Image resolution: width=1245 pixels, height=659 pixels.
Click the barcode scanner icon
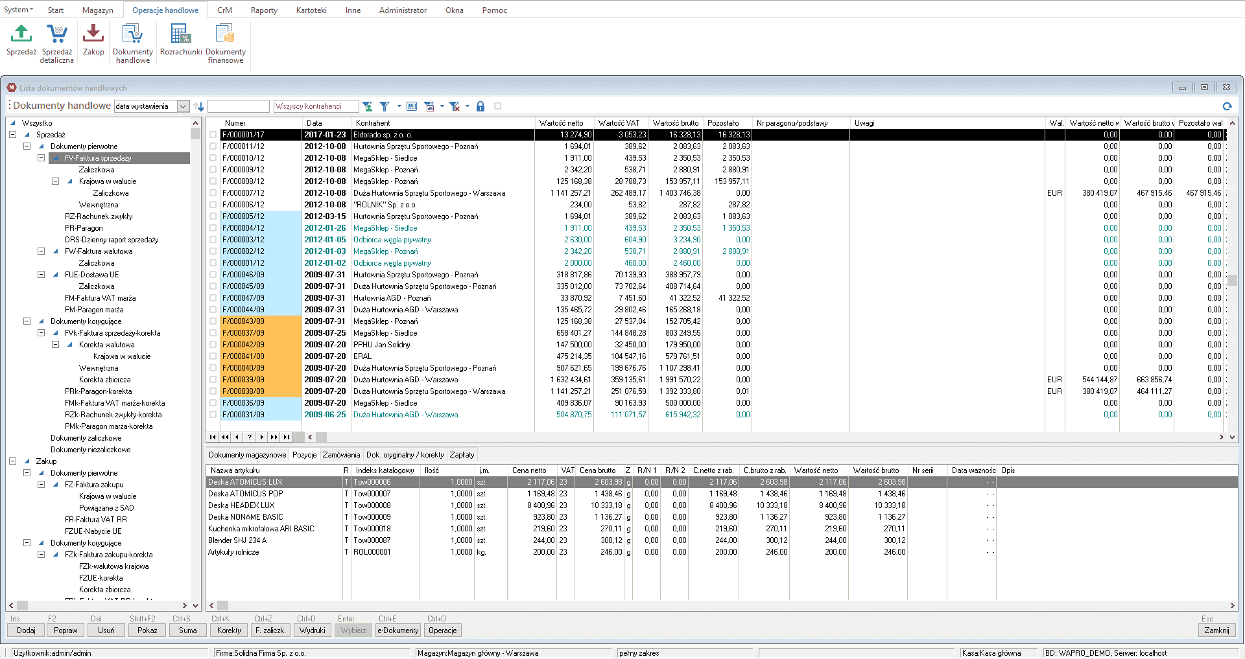412,106
